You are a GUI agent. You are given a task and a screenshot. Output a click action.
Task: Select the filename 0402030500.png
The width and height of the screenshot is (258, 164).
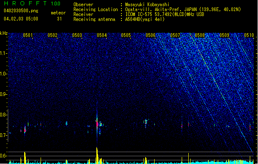coord(21,11)
